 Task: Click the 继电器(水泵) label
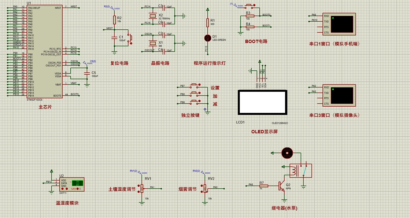284,208
